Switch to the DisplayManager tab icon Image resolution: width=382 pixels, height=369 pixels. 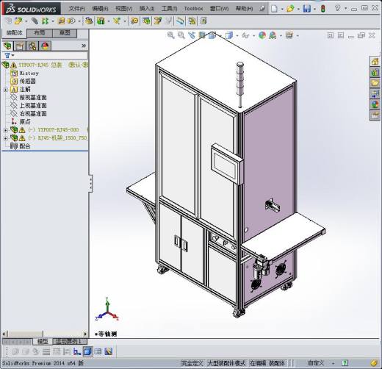(x=45, y=46)
